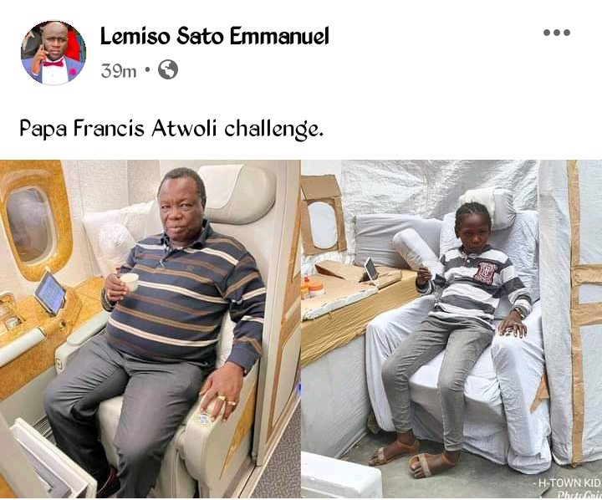Click the H-TOWN KID watermark text
This screenshot has height=500, width=602.
click(x=569, y=482)
